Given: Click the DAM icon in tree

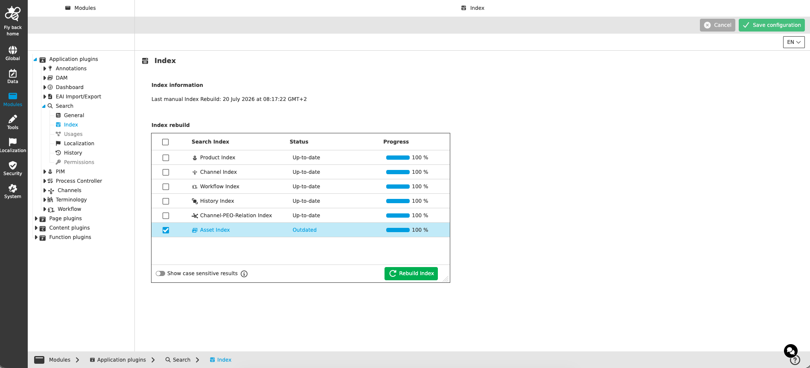Looking at the screenshot, I should [50, 78].
